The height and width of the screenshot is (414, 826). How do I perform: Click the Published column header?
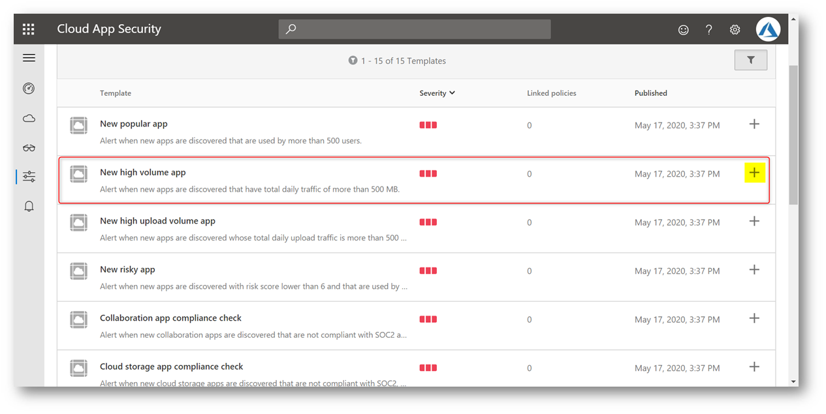pos(651,93)
